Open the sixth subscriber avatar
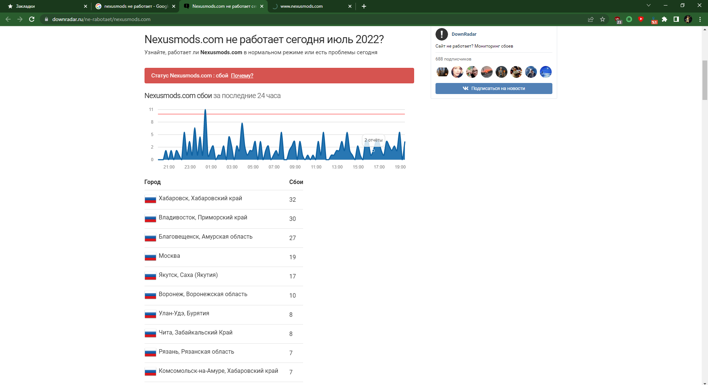 (x=516, y=72)
